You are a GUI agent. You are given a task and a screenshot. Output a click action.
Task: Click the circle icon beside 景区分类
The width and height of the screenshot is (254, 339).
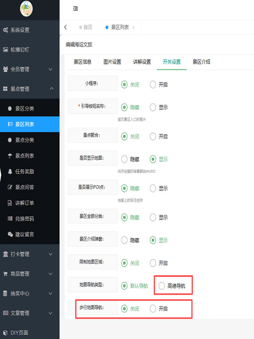coord(10,108)
